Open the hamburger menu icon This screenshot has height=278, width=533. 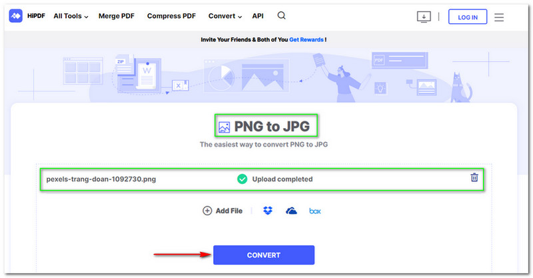click(499, 17)
